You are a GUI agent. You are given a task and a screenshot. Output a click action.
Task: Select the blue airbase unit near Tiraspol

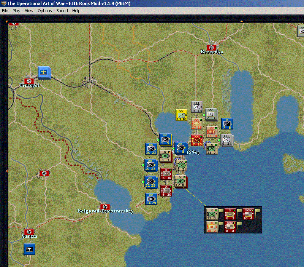pos(44,73)
